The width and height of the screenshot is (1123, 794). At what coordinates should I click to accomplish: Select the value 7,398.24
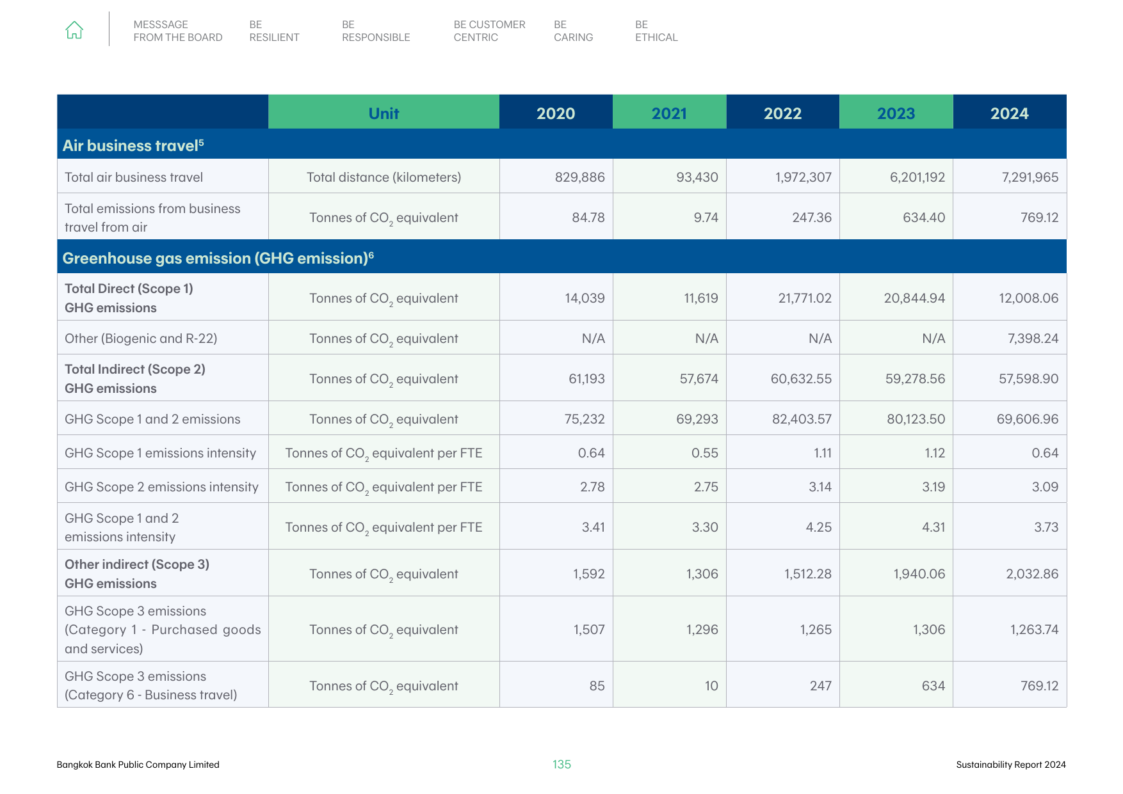1033,338
